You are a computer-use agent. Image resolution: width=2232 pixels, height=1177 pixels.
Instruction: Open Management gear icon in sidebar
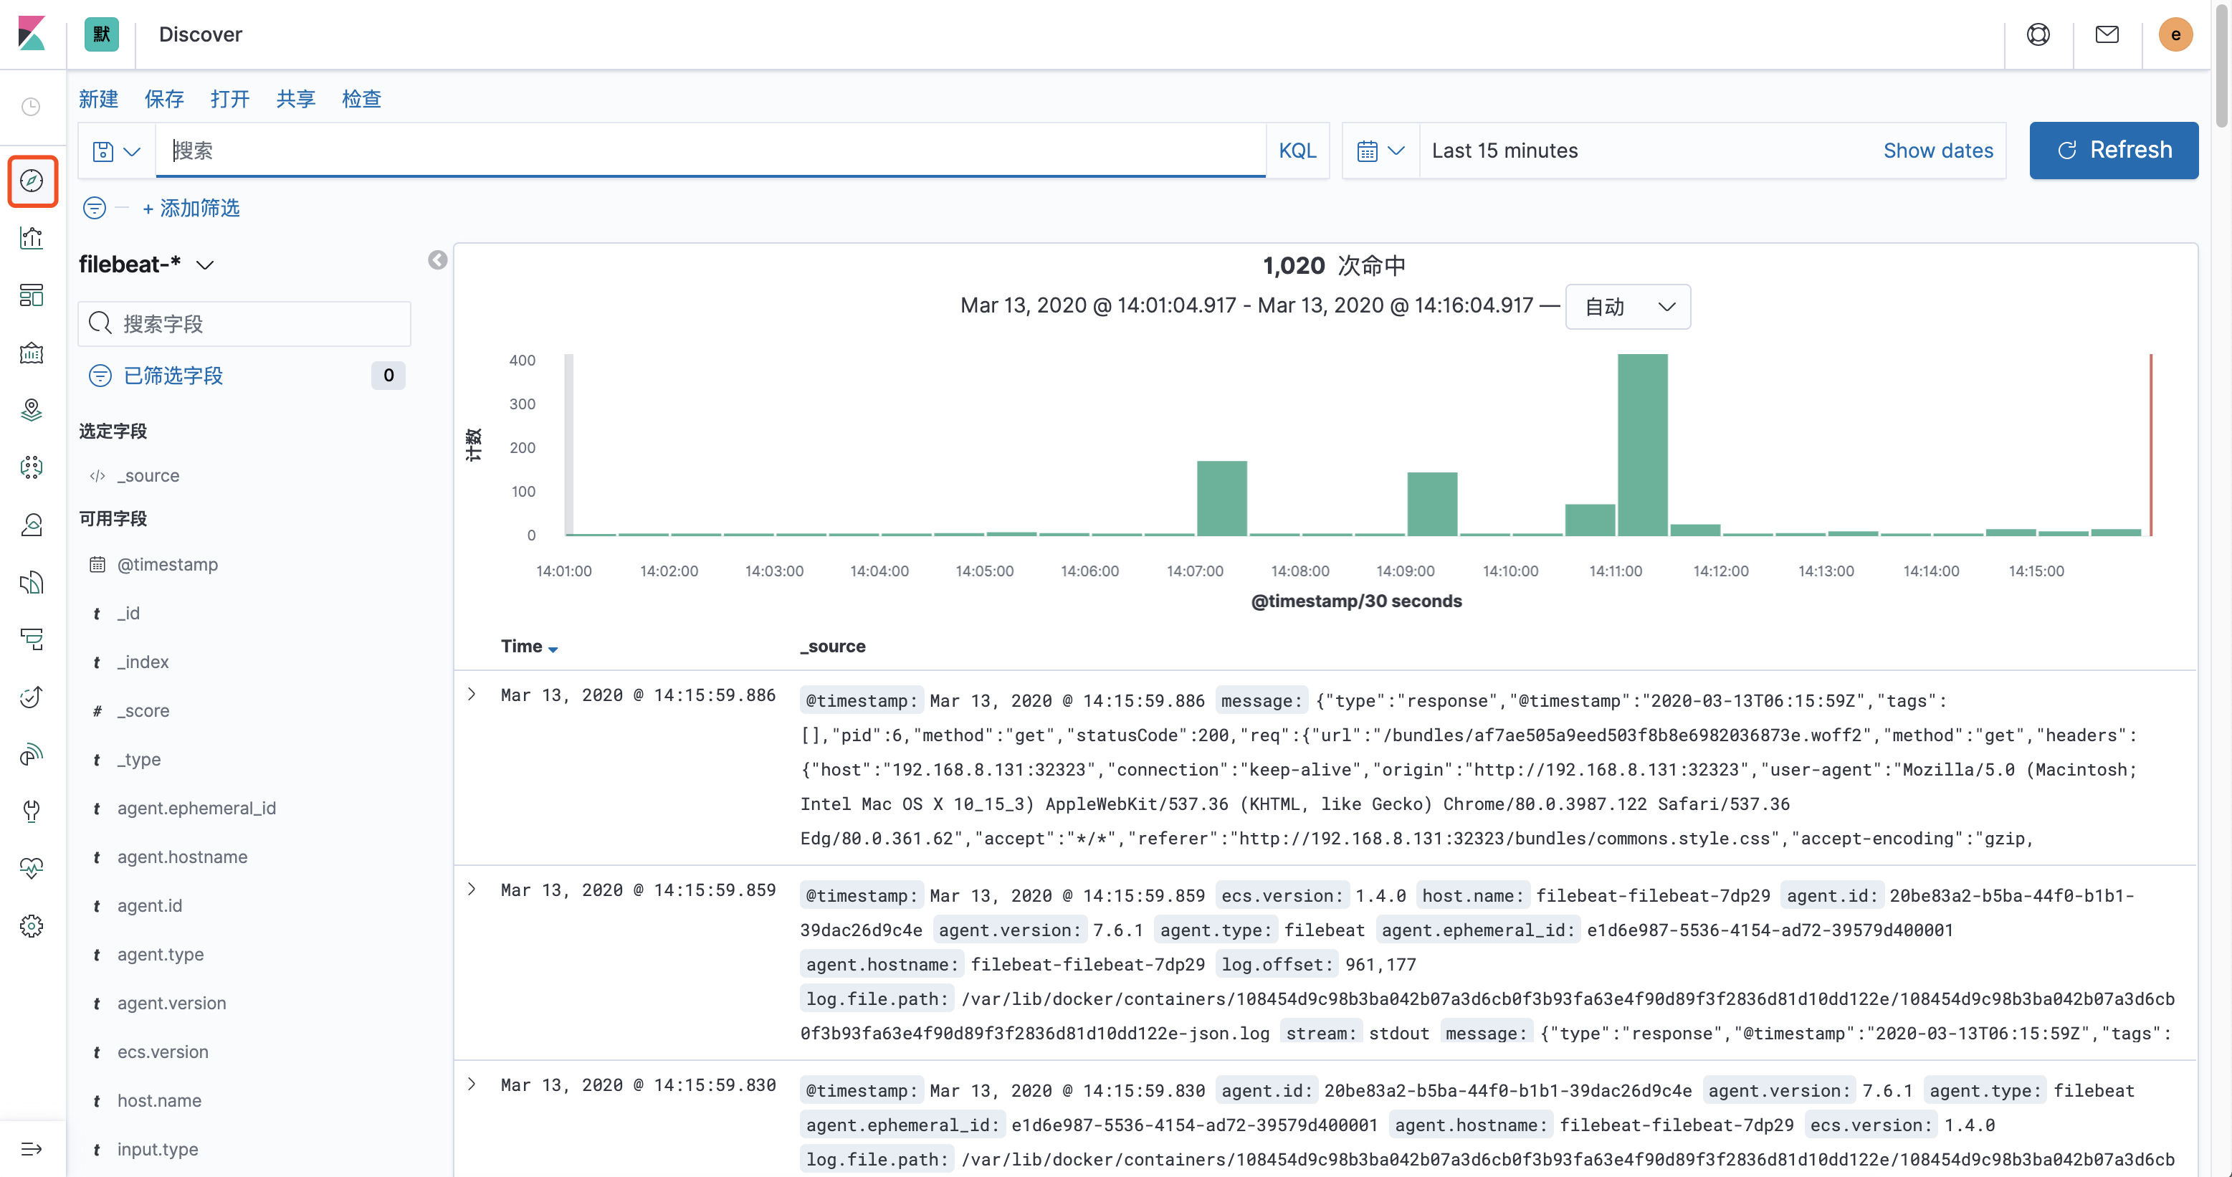32,925
